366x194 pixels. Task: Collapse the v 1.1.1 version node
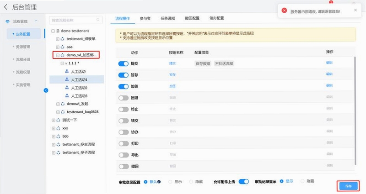tap(62, 63)
